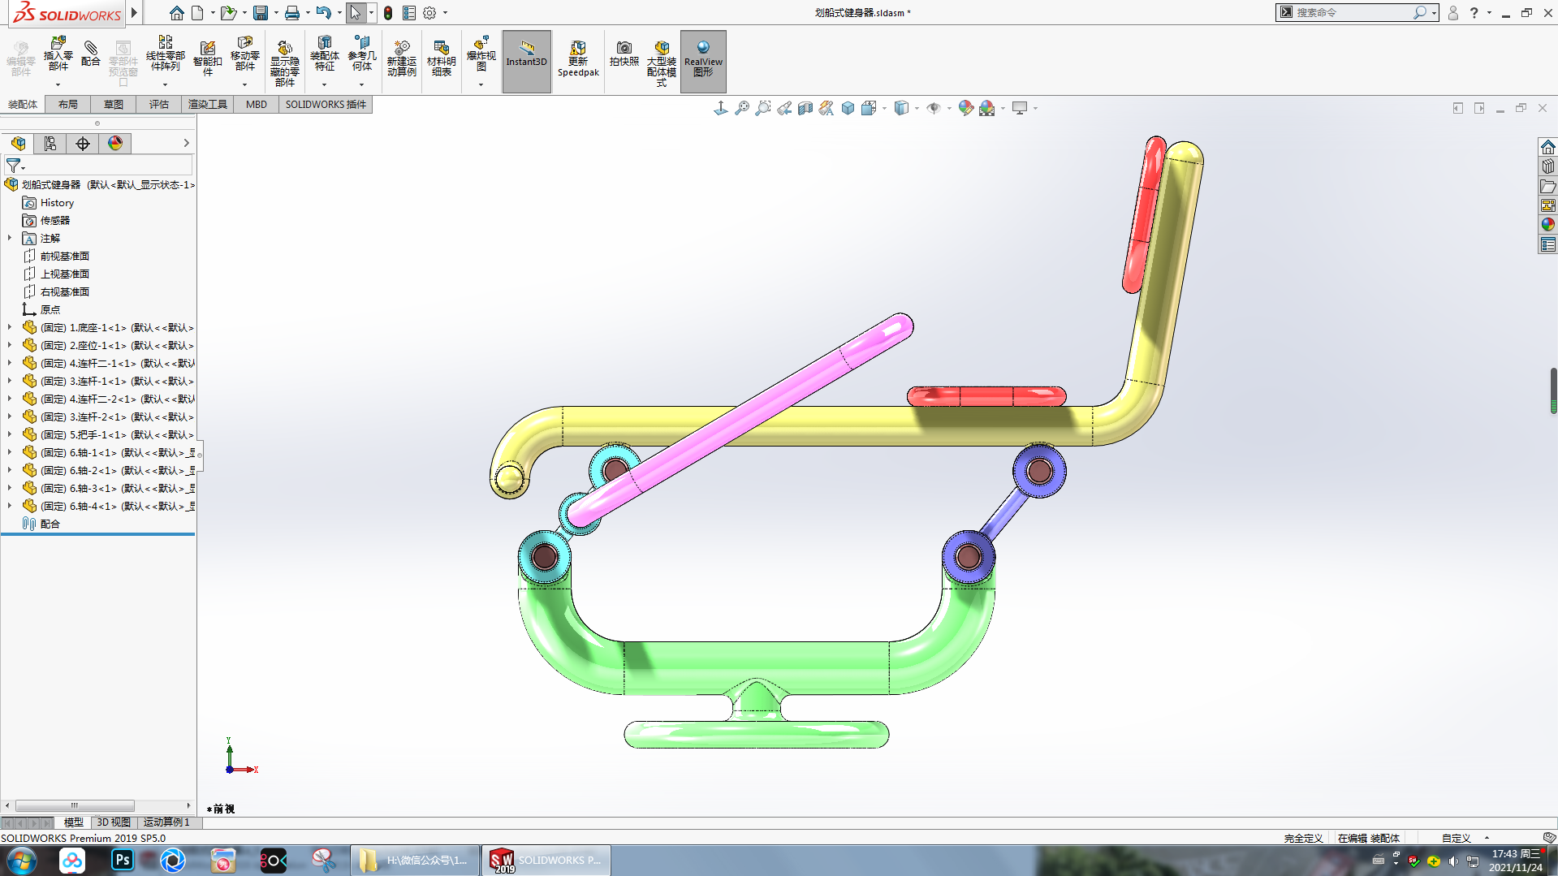
Task: Switch to 评估 (Evaluate) tab
Action: click(159, 104)
